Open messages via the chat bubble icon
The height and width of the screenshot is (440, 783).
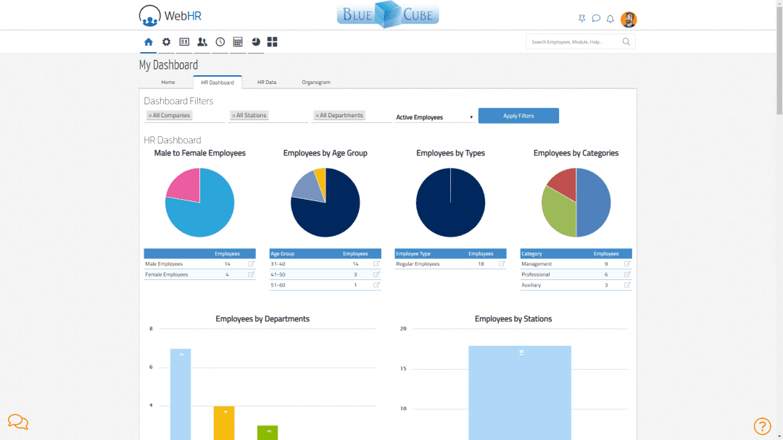click(x=595, y=18)
